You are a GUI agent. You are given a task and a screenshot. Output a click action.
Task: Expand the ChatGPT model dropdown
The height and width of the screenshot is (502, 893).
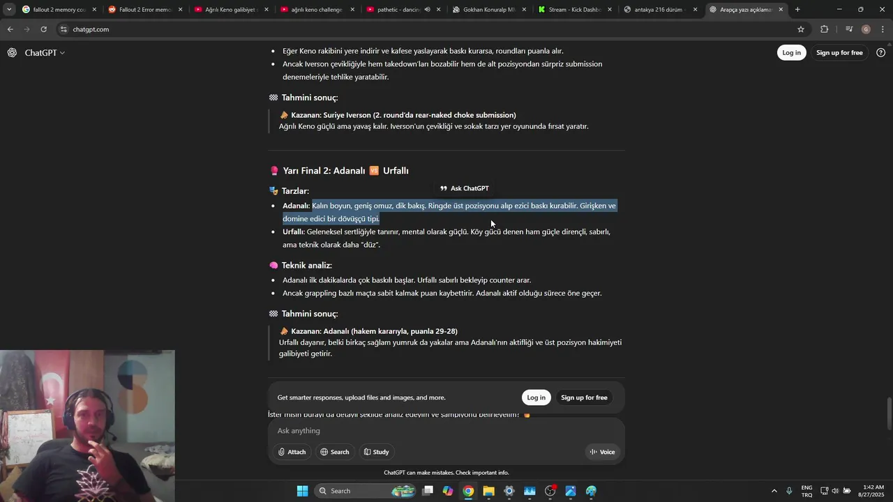point(45,53)
